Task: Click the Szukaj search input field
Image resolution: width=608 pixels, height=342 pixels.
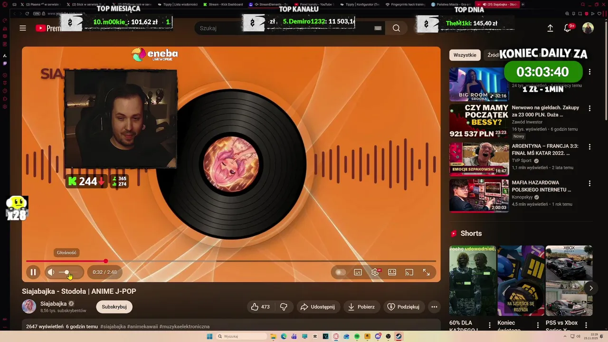Action: (283, 28)
